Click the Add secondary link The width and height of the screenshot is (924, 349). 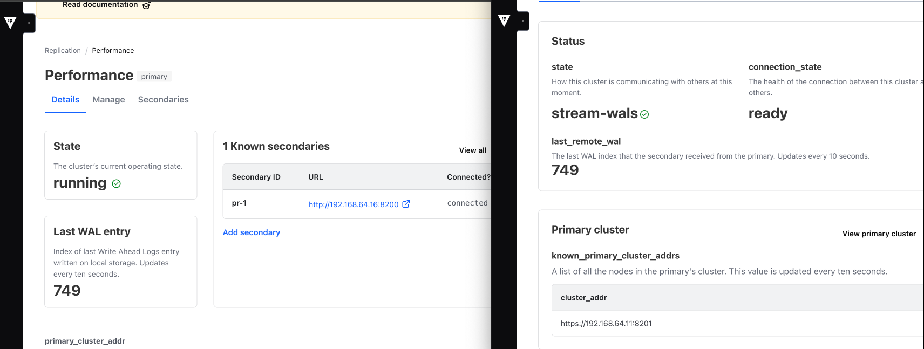tap(252, 232)
